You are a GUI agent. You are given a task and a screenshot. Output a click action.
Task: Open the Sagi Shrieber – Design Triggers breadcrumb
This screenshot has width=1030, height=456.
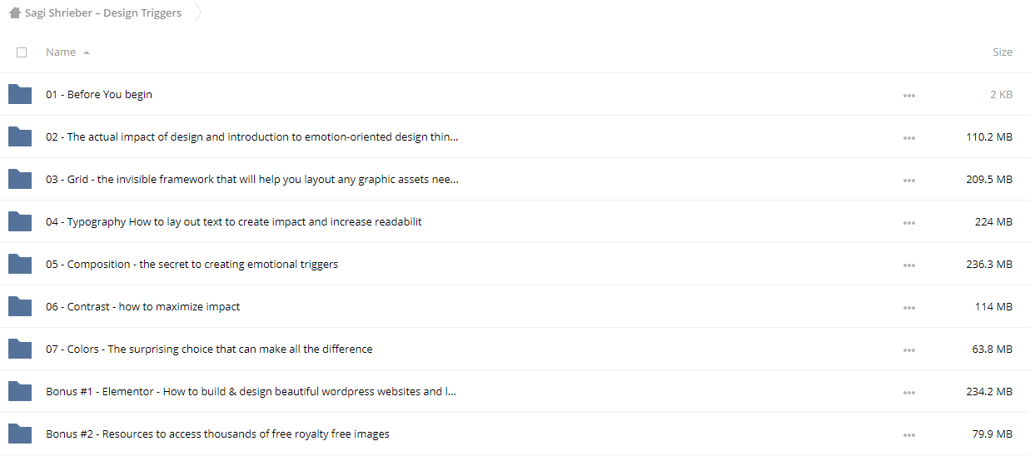tap(103, 13)
